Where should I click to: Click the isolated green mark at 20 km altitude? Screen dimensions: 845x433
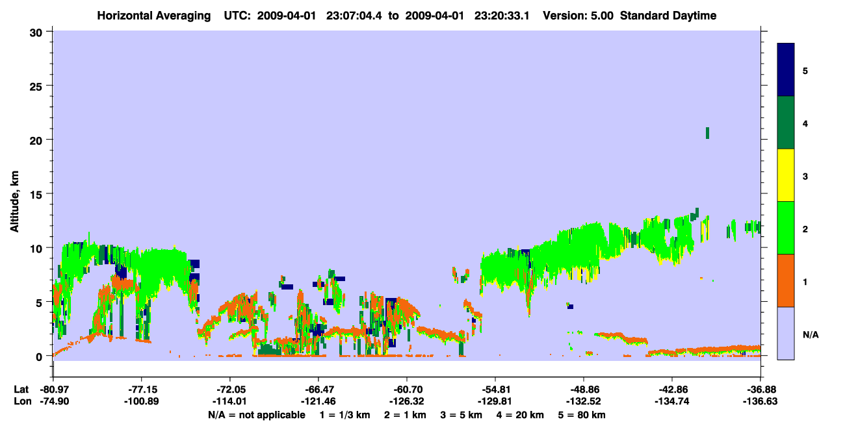707,133
